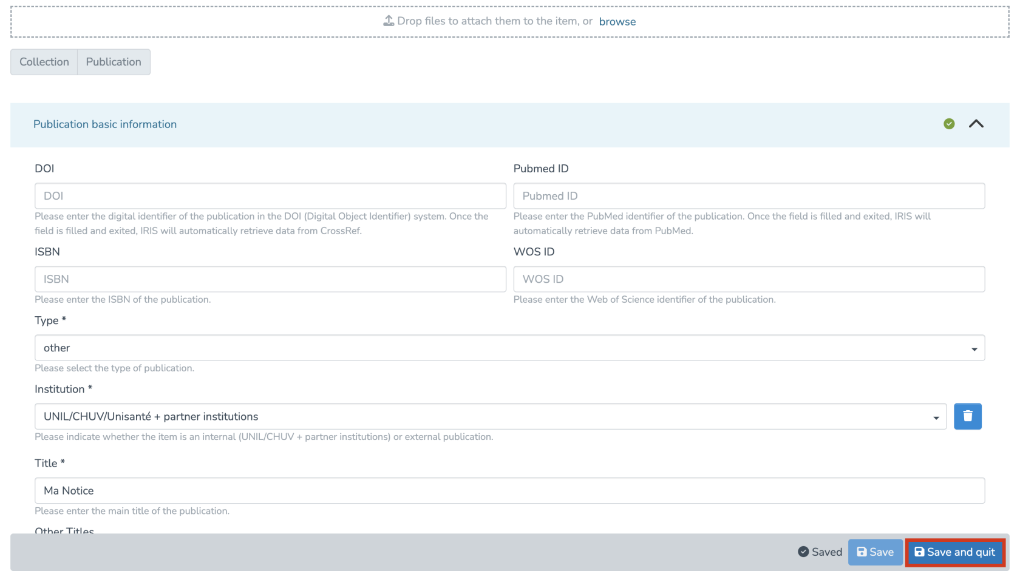Focus the WOS ID text field
1020x571 pixels.
[749, 279]
